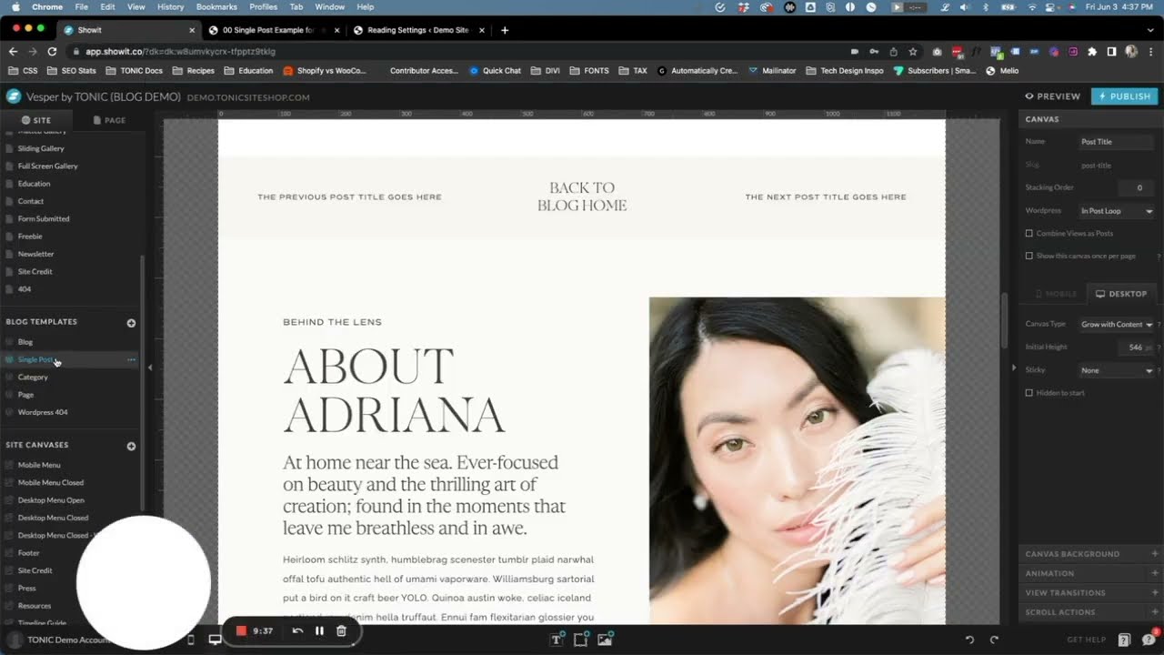Click the undo arrow in bottom bar
The image size is (1164, 655).
[x=969, y=640]
